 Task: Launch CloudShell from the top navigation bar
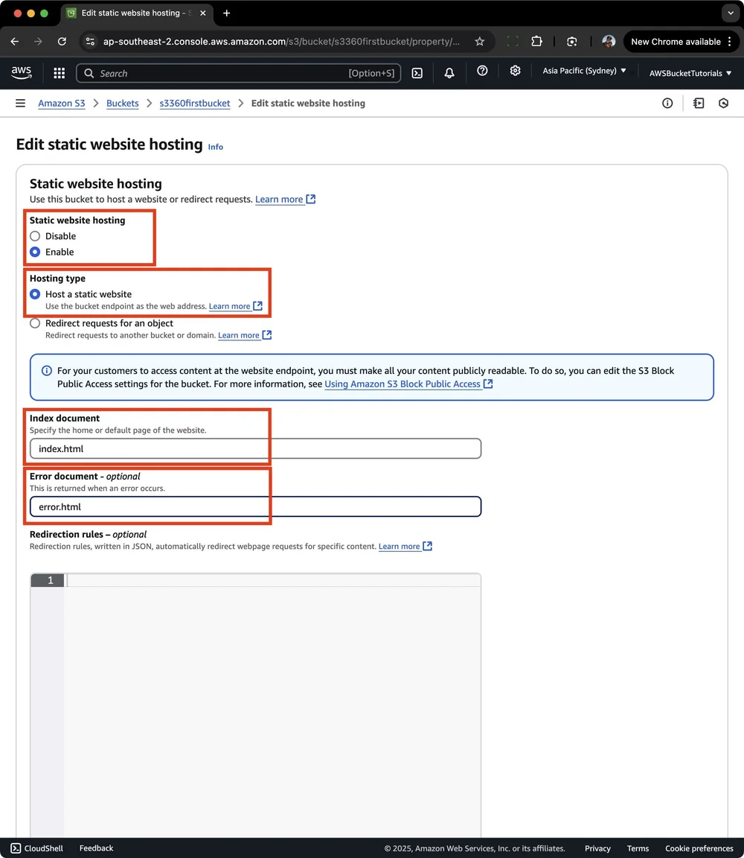(x=417, y=73)
